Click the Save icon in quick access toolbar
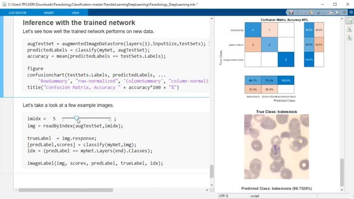354x199 pixels. [291, 12]
